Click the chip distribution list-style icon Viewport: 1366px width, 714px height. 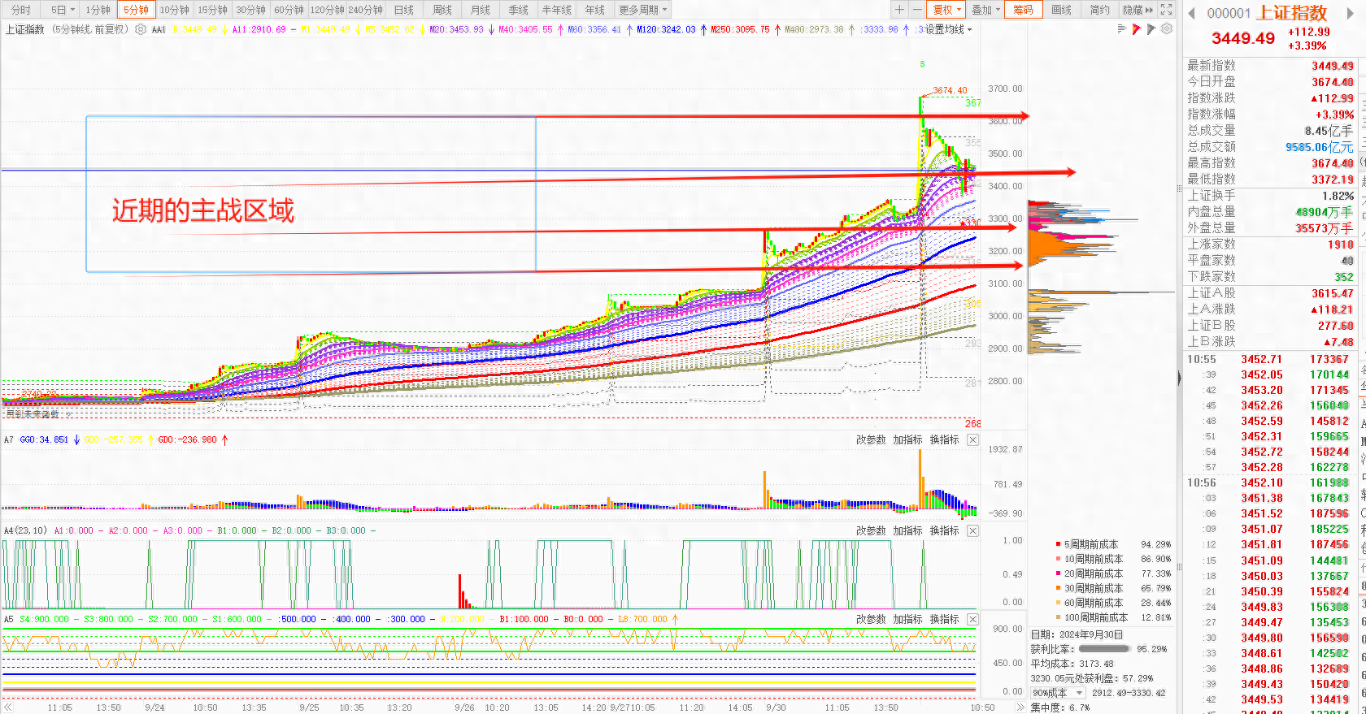click(x=1122, y=29)
